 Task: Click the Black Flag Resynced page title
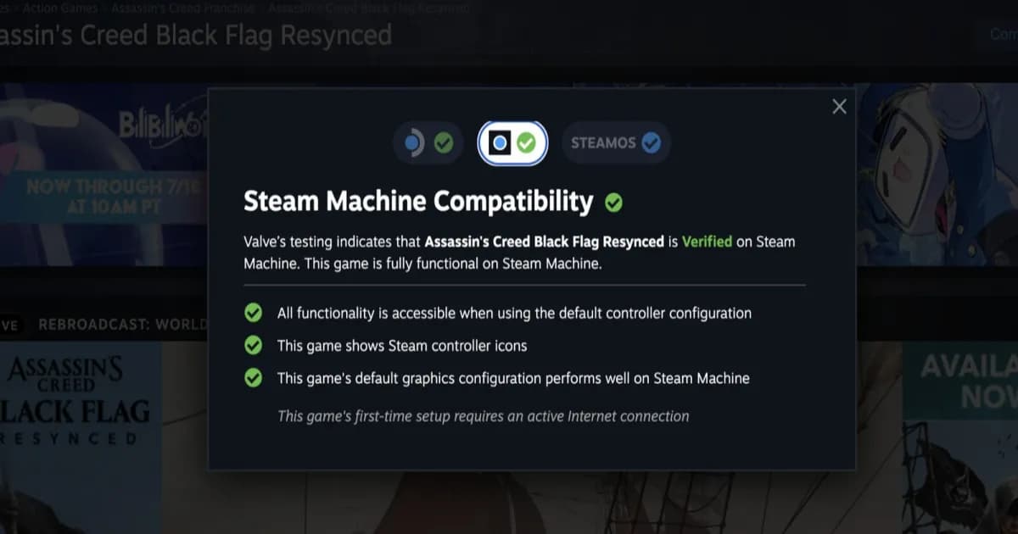pos(196,36)
